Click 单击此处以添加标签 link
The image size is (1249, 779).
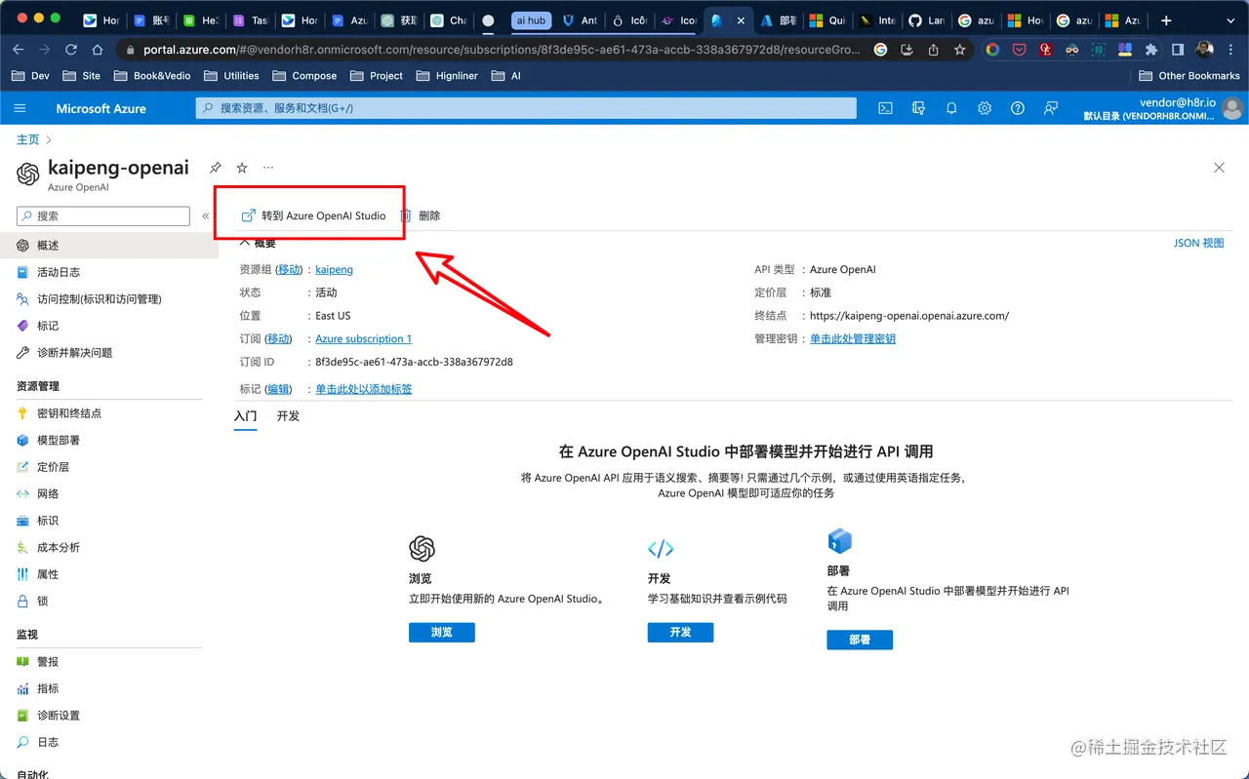click(x=363, y=389)
